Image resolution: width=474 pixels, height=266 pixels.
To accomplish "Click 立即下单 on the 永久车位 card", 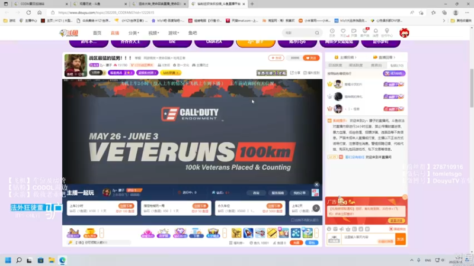I will pos(274,206).
